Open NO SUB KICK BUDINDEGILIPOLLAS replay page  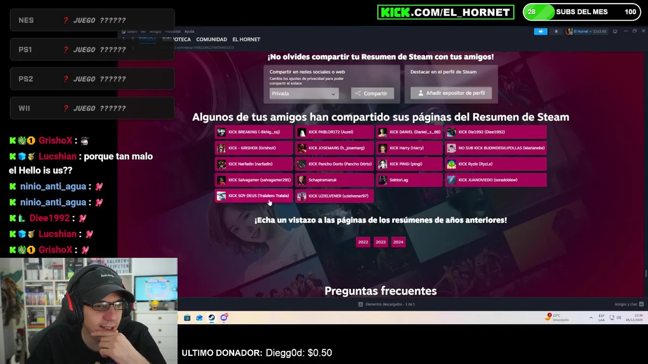pyautogui.click(x=496, y=148)
